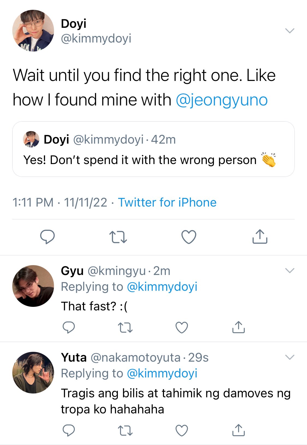Screen dimensions: 307x445
Task: Reply to Gyu's tweet
Action: tap(69, 327)
